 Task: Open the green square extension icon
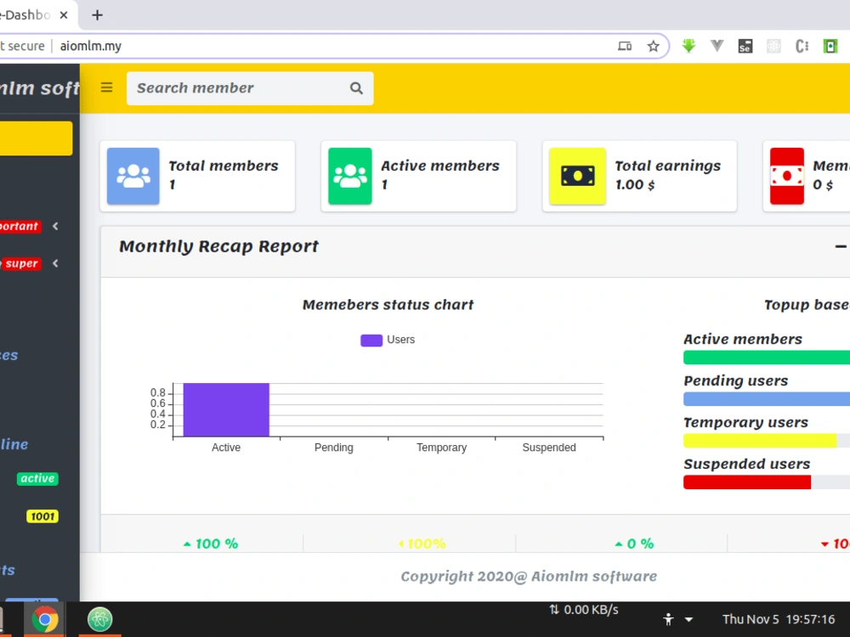[x=830, y=46]
